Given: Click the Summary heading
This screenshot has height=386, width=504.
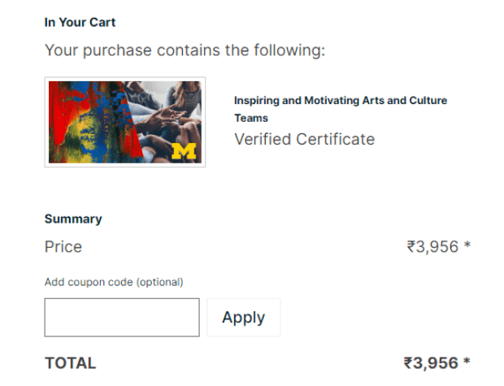Looking at the screenshot, I should tap(73, 219).
